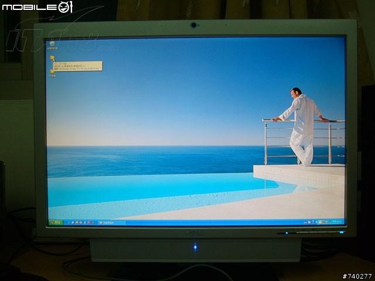Screen dimensions: 375x281
Task: Click the taskbar button's program icon
Action: coord(100,222)
